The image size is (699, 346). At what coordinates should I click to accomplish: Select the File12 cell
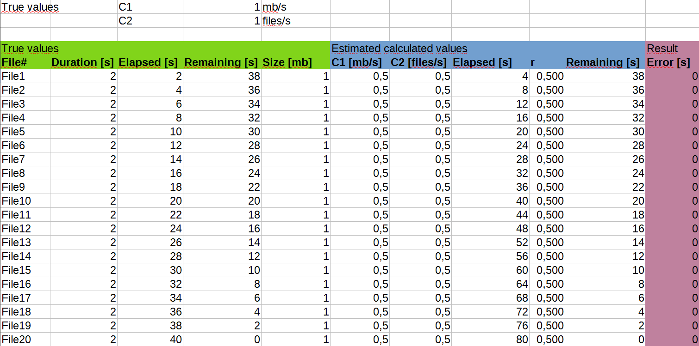[25, 229]
